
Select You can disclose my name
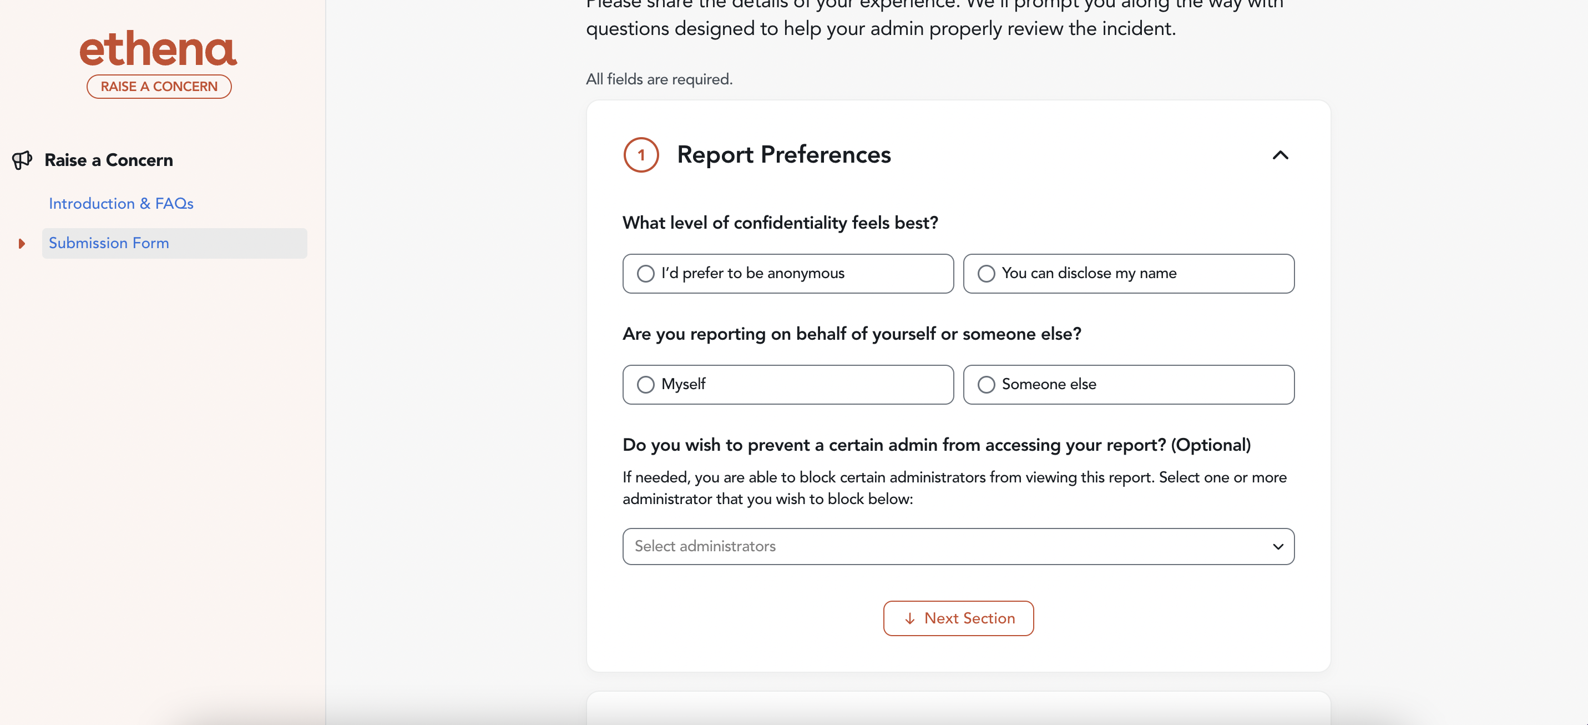pyautogui.click(x=1128, y=273)
